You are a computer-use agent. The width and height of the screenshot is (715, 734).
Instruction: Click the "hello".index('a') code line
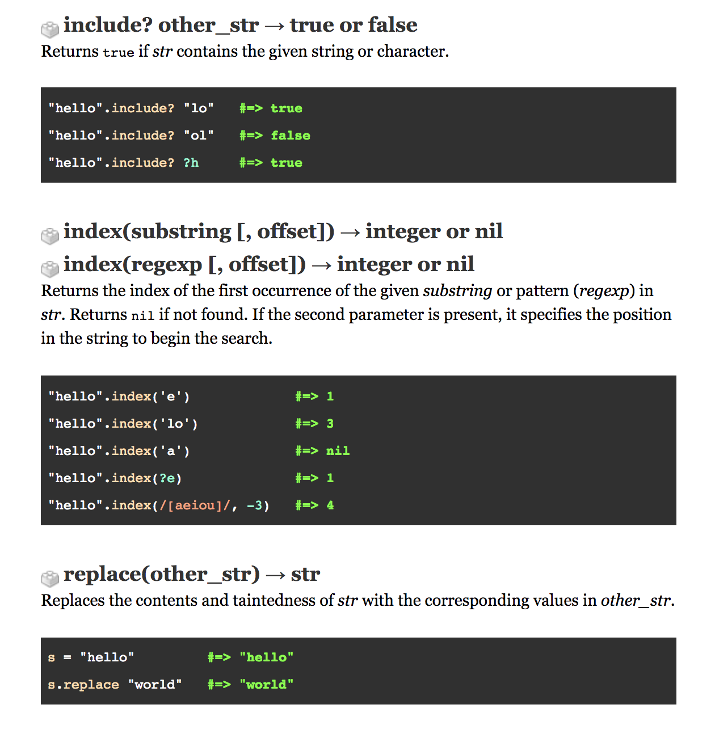click(x=119, y=451)
